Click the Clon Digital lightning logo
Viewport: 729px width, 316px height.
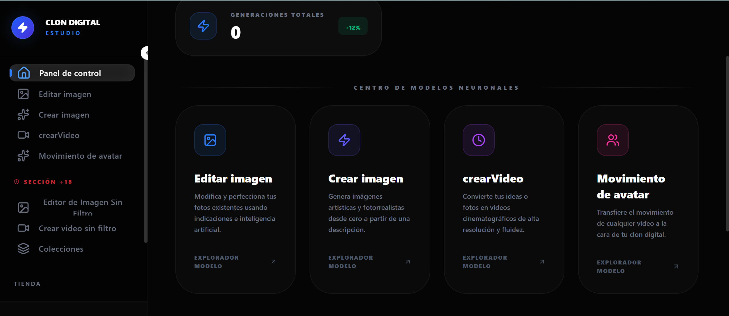pyautogui.click(x=22, y=27)
